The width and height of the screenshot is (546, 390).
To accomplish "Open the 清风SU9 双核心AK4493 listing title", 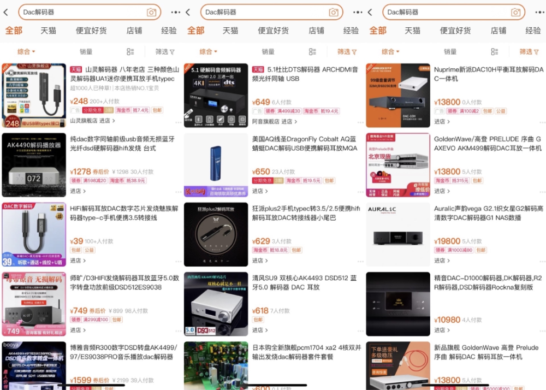I will click(304, 283).
